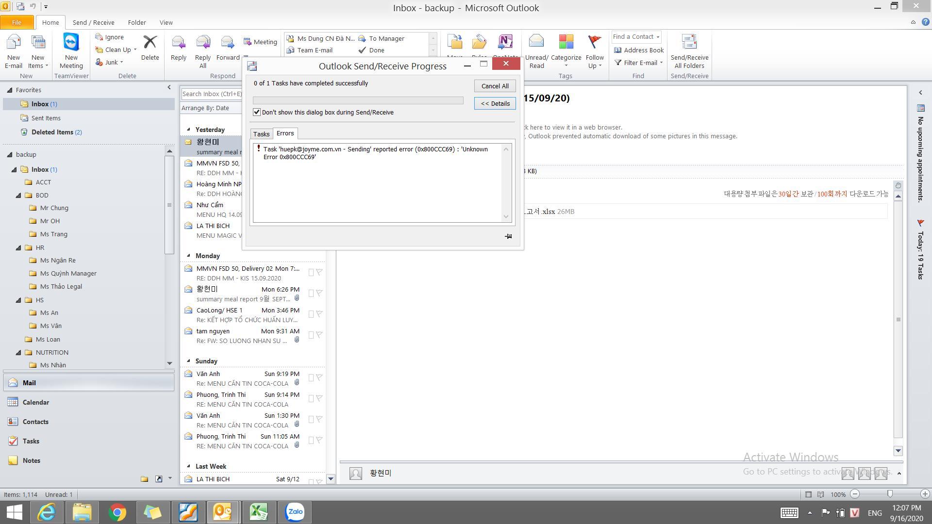Collapse the backup mailbox tree
This screenshot has height=524, width=932.
(x=10, y=155)
